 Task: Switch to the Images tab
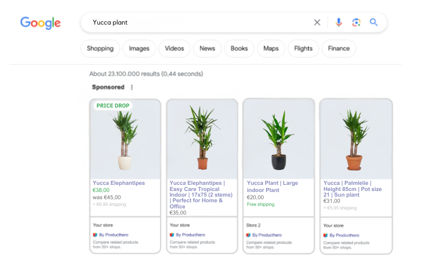click(x=139, y=49)
